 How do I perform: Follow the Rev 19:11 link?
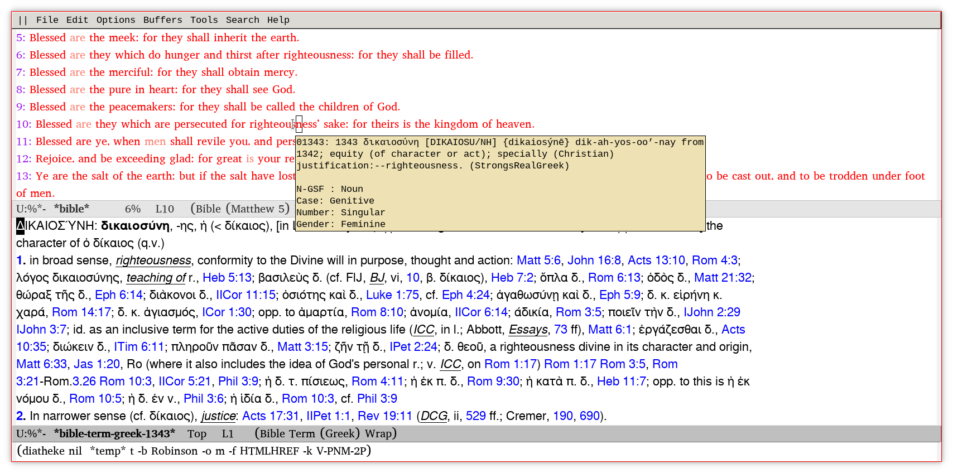(384, 416)
